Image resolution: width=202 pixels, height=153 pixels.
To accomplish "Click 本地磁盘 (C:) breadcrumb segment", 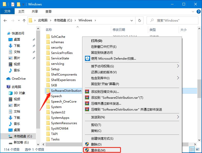I will coord(63,20).
